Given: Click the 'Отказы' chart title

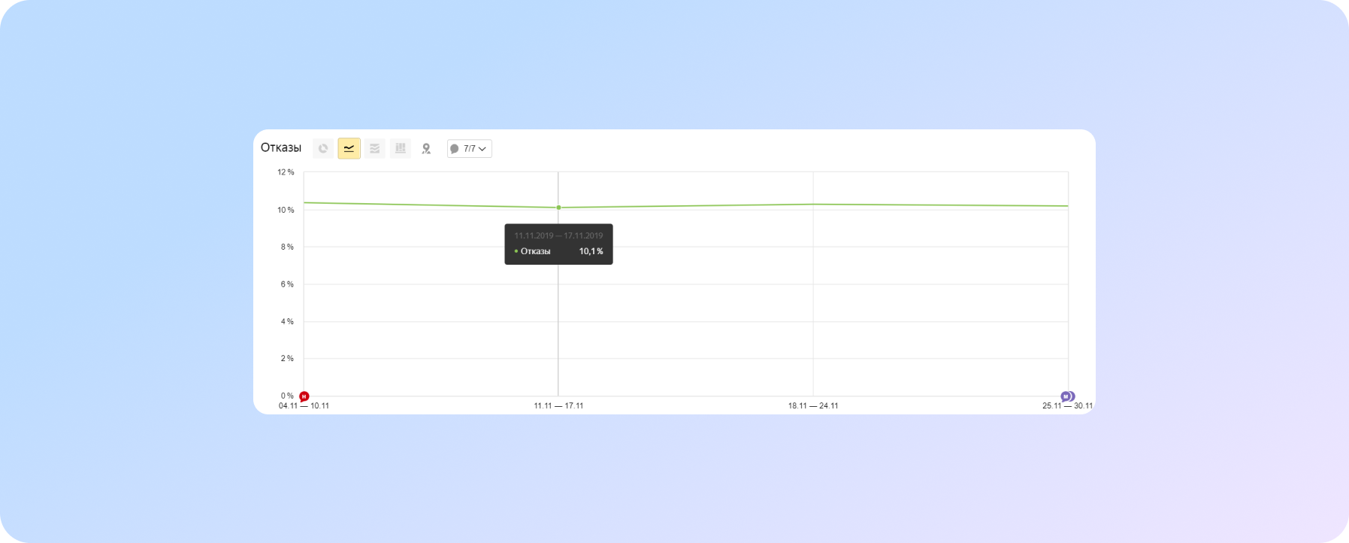Looking at the screenshot, I should pyautogui.click(x=281, y=148).
